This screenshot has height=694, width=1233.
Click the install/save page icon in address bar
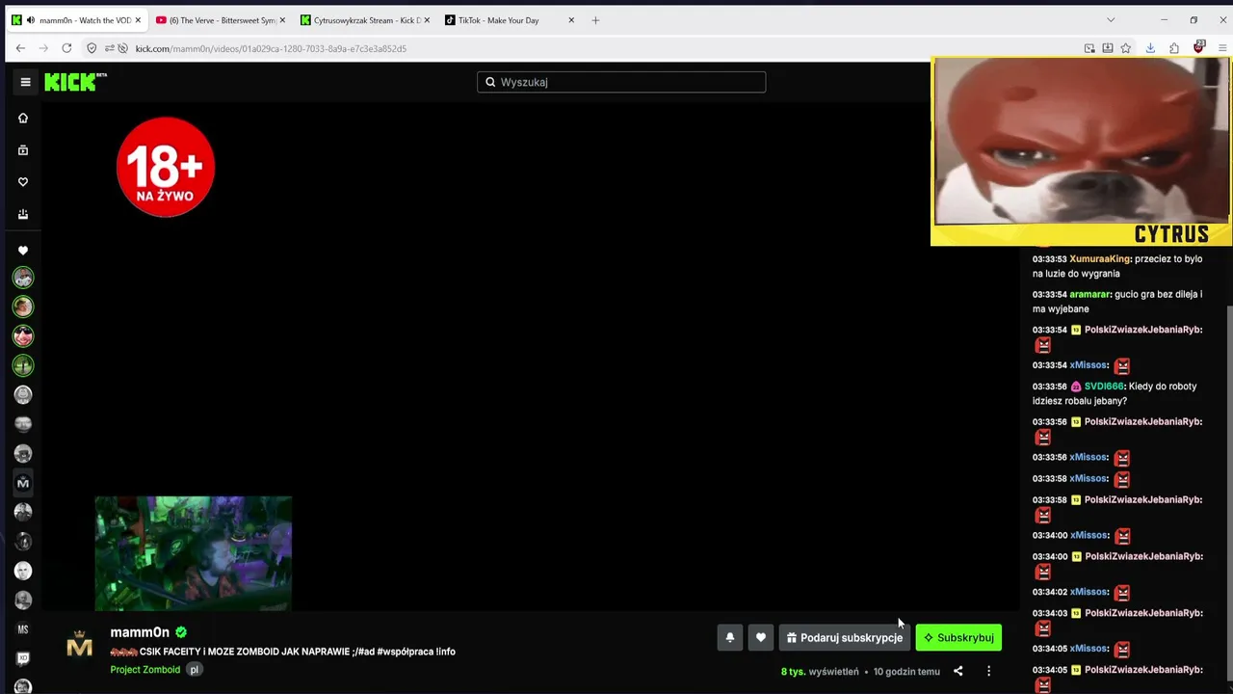pyautogui.click(x=1108, y=48)
